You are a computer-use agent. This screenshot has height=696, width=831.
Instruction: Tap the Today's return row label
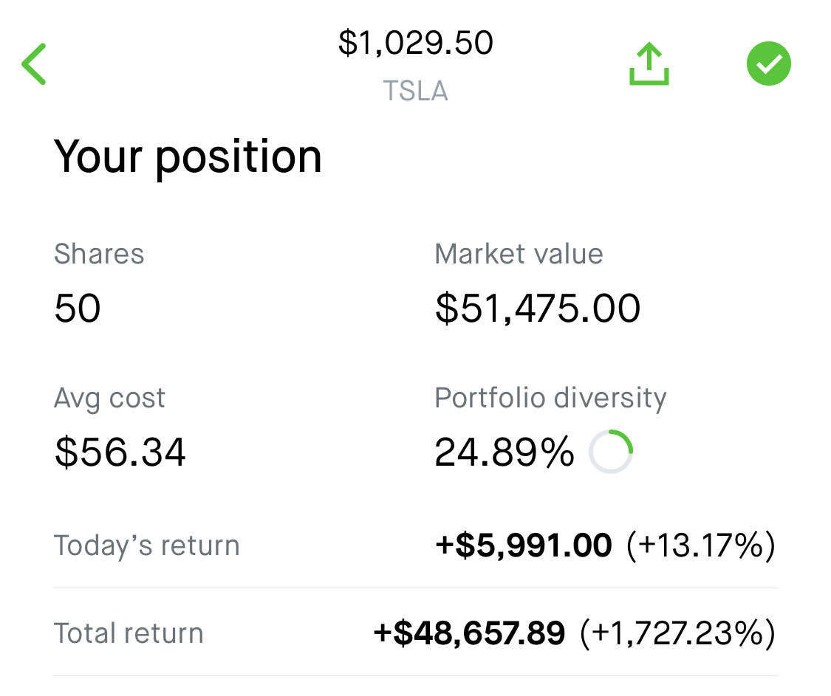pyautogui.click(x=147, y=545)
